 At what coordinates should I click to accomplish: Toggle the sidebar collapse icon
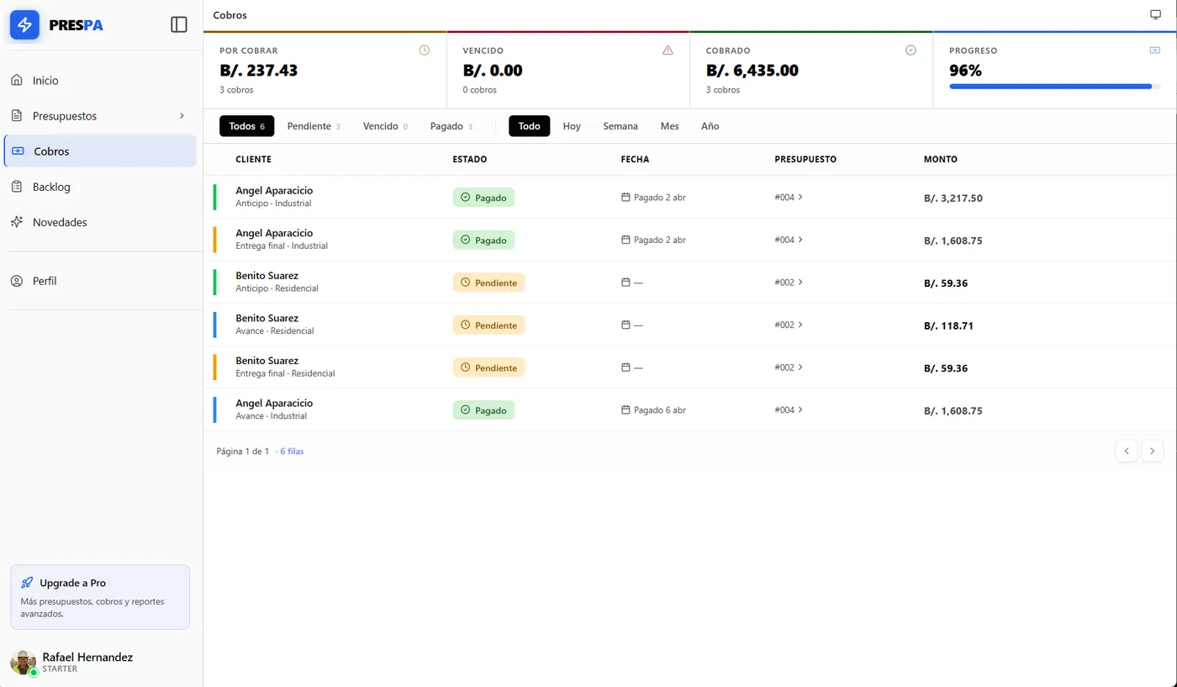179,25
